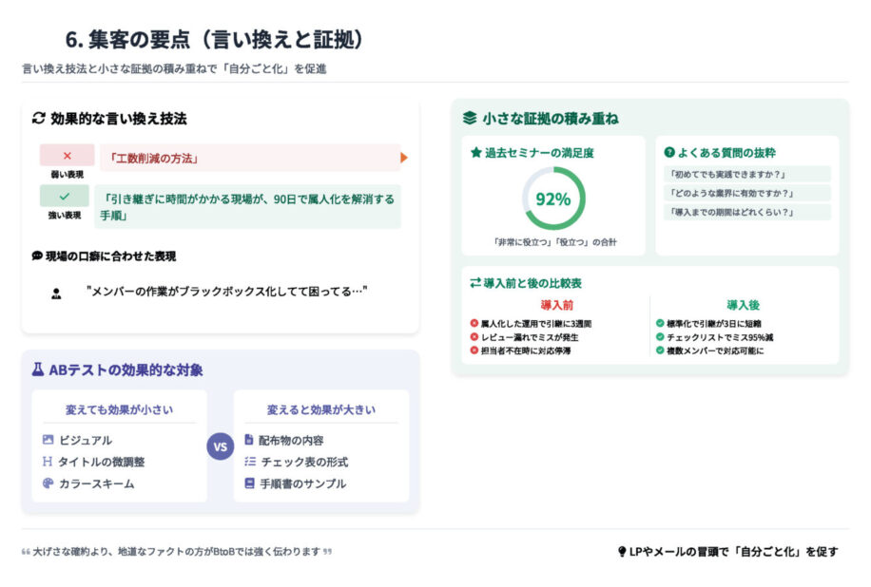This screenshot has height=587, width=871.
Task: Click the flask icon beside ABテストの効果的な対象
Action: pos(38,369)
